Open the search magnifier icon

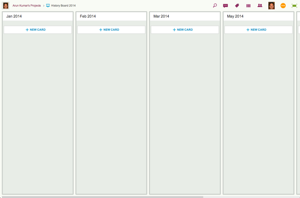click(x=215, y=6)
